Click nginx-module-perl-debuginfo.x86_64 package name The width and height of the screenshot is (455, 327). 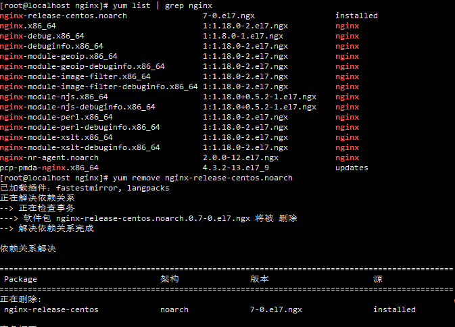pos(80,127)
